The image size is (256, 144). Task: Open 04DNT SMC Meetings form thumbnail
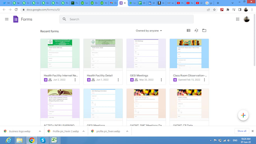click(146, 103)
